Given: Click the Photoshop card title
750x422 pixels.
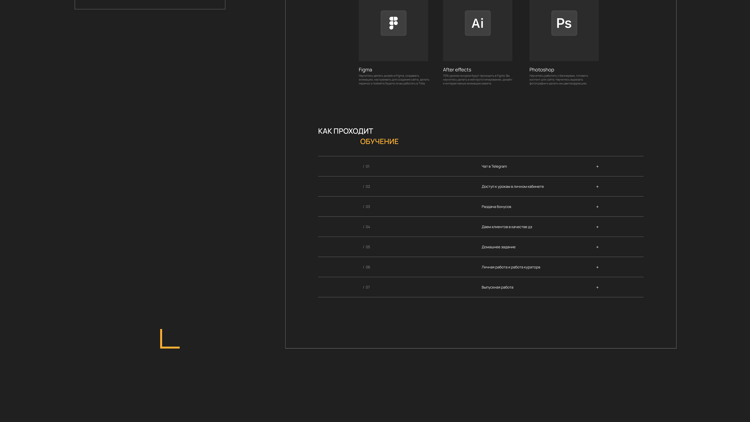Looking at the screenshot, I should click(542, 70).
